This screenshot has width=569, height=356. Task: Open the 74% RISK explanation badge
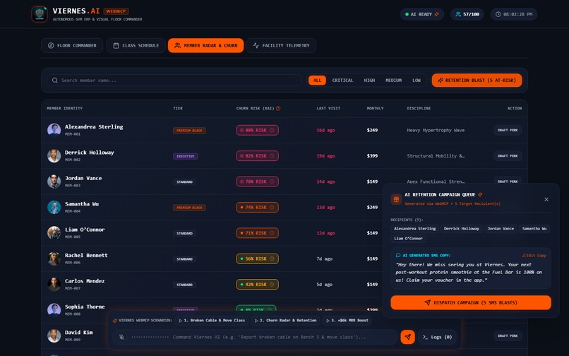[x=257, y=208]
